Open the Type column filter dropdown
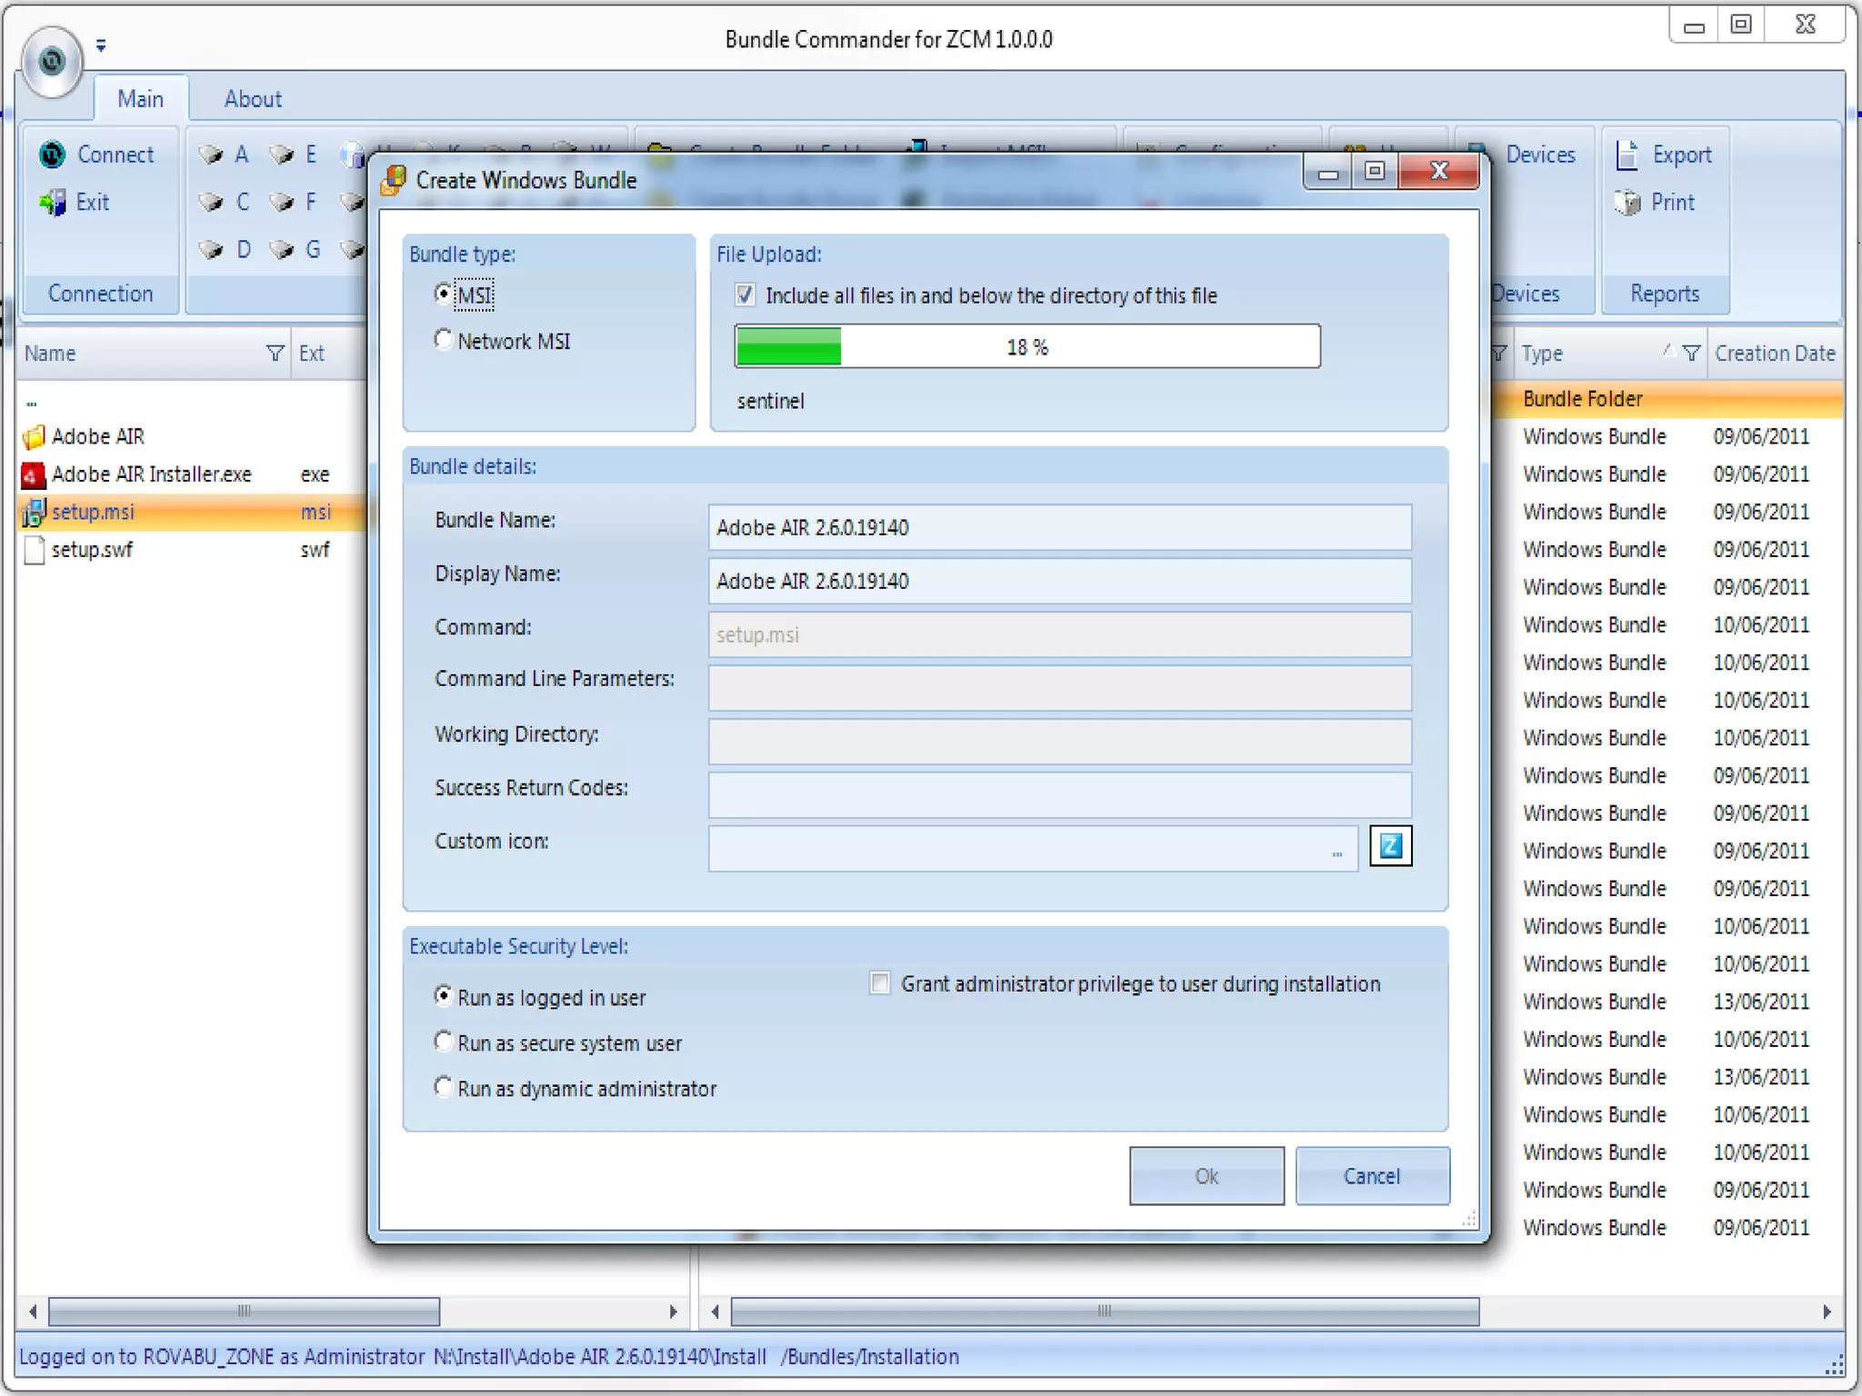Viewport: 1862px width, 1396px height. click(1691, 353)
